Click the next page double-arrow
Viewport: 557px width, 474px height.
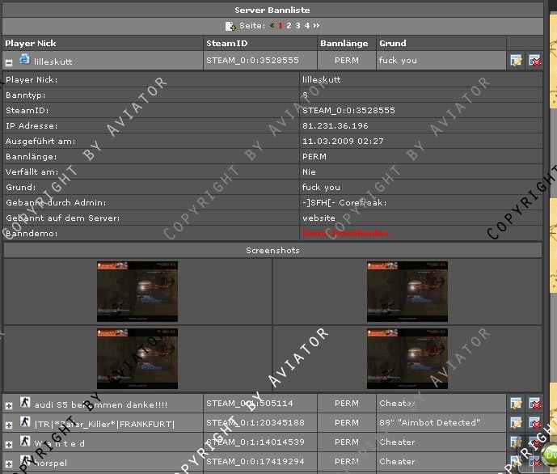click(316, 26)
